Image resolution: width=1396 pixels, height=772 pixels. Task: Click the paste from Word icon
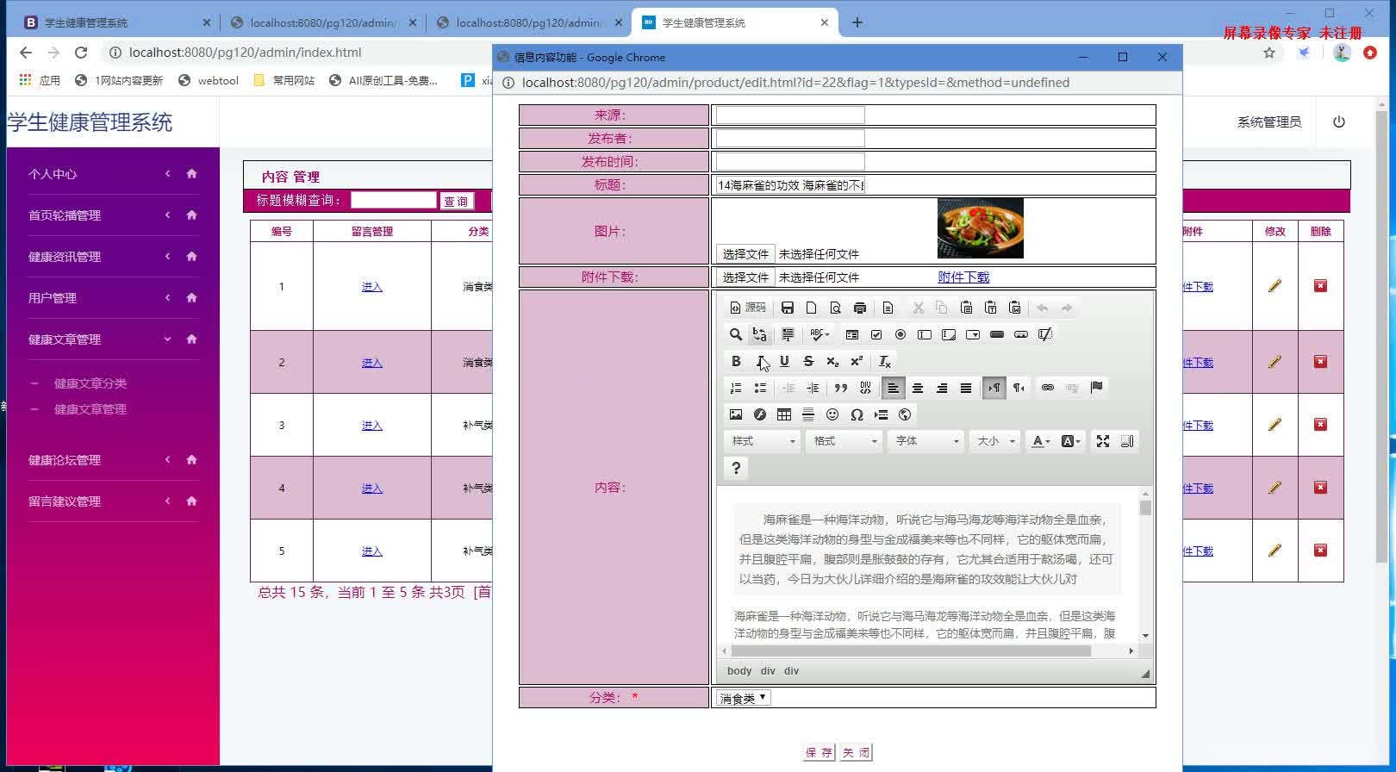pos(1015,308)
